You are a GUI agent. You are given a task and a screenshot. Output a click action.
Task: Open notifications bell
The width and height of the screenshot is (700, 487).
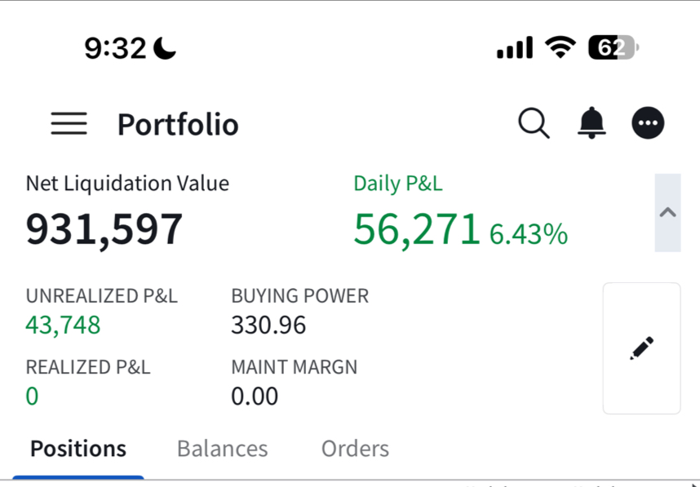coord(591,122)
